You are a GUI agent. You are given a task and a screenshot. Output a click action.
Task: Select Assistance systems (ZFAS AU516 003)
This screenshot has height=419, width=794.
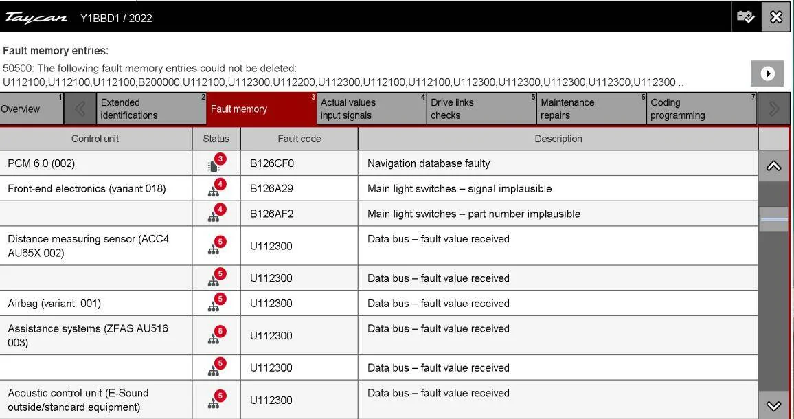(x=88, y=335)
